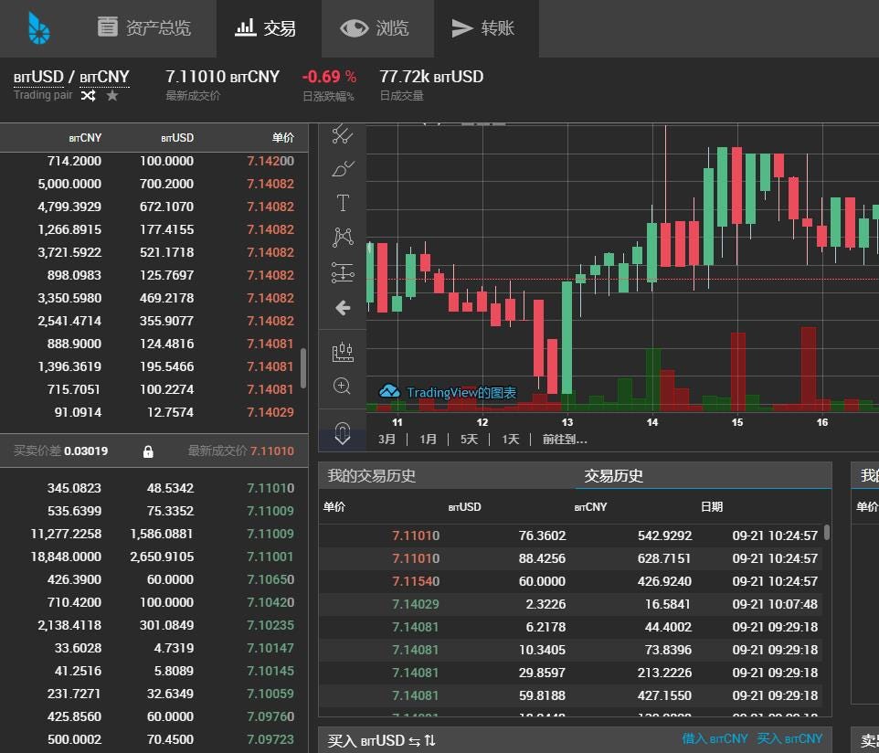Screen dimensions: 879x753
Task: Click the trade history scrollbar handle
Action: tap(827, 532)
